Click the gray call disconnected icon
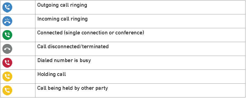 tap(7, 49)
